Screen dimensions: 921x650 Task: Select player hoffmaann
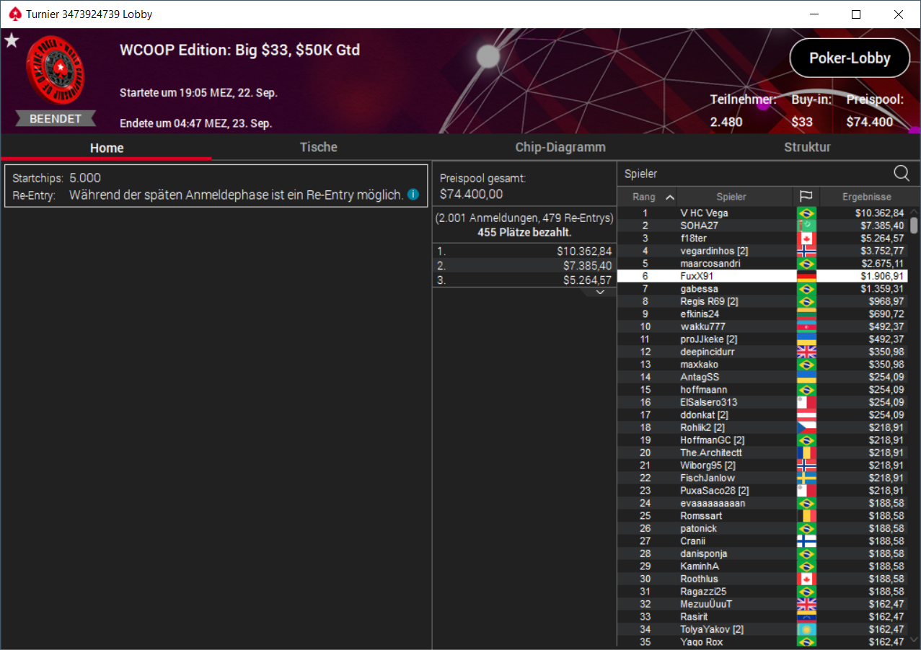pos(704,390)
